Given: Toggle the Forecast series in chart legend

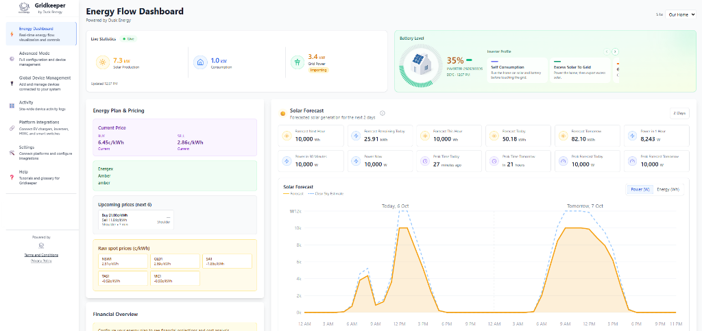Looking at the screenshot, I should pyautogui.click(x=293, y=194).
